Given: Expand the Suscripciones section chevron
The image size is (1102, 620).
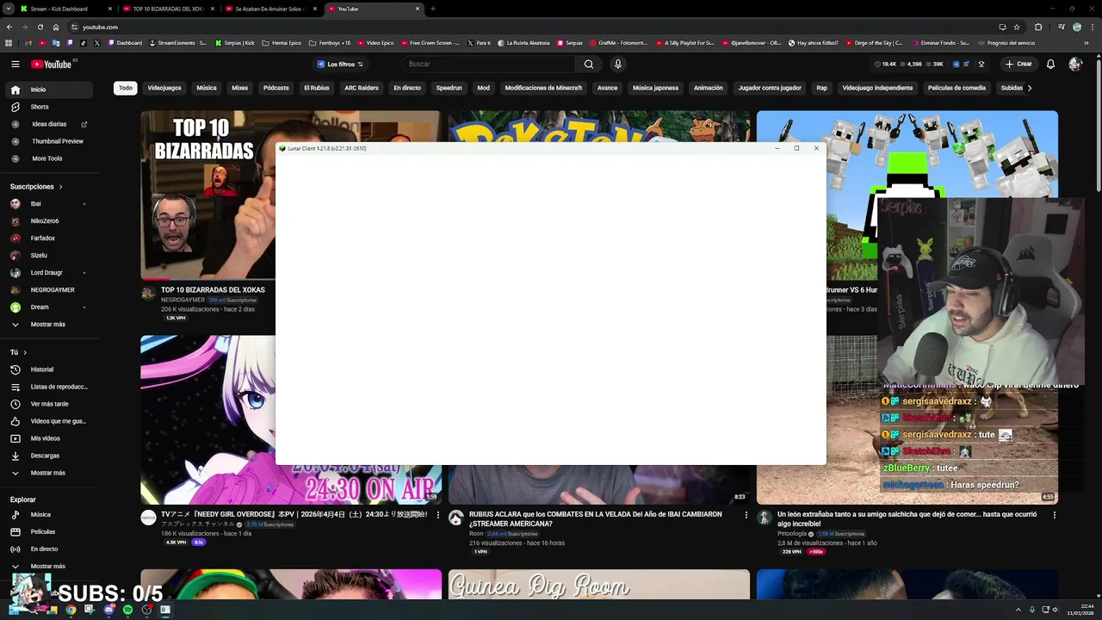Looking at the screenshot, I should (x=60, y=187).
